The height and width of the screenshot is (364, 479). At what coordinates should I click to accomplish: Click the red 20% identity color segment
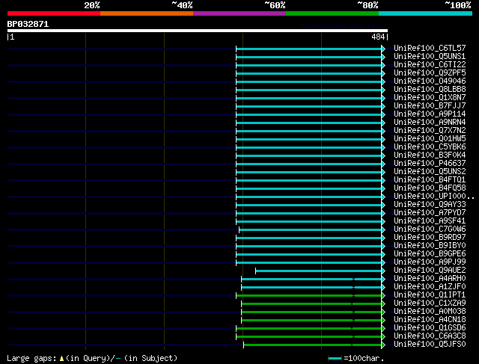click(x=54, y=13)
